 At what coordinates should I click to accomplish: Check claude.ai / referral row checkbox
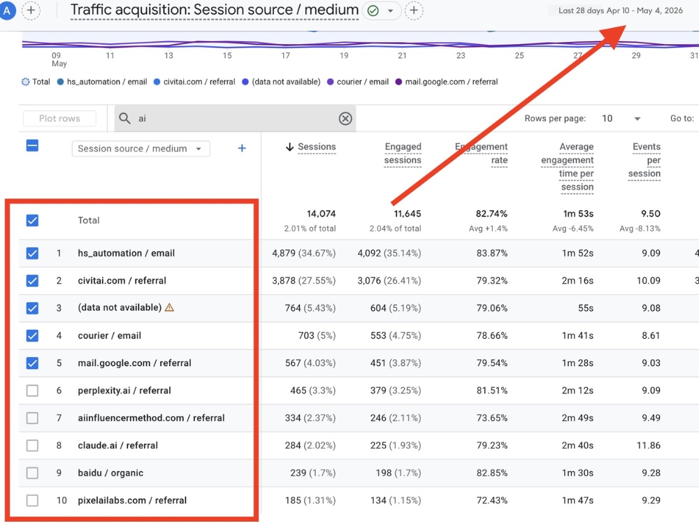coord(32,446)
